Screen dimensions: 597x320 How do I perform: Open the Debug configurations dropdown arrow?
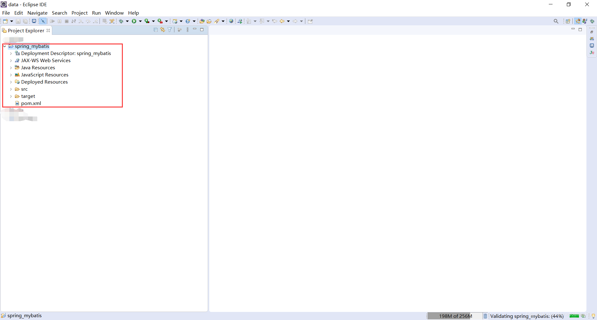click(x=127, y=21)
